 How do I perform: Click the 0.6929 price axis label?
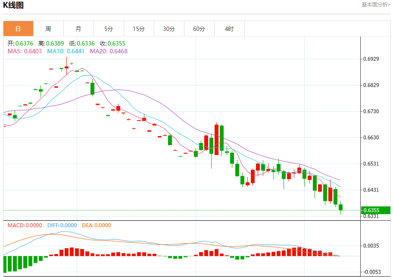[371, 59]
